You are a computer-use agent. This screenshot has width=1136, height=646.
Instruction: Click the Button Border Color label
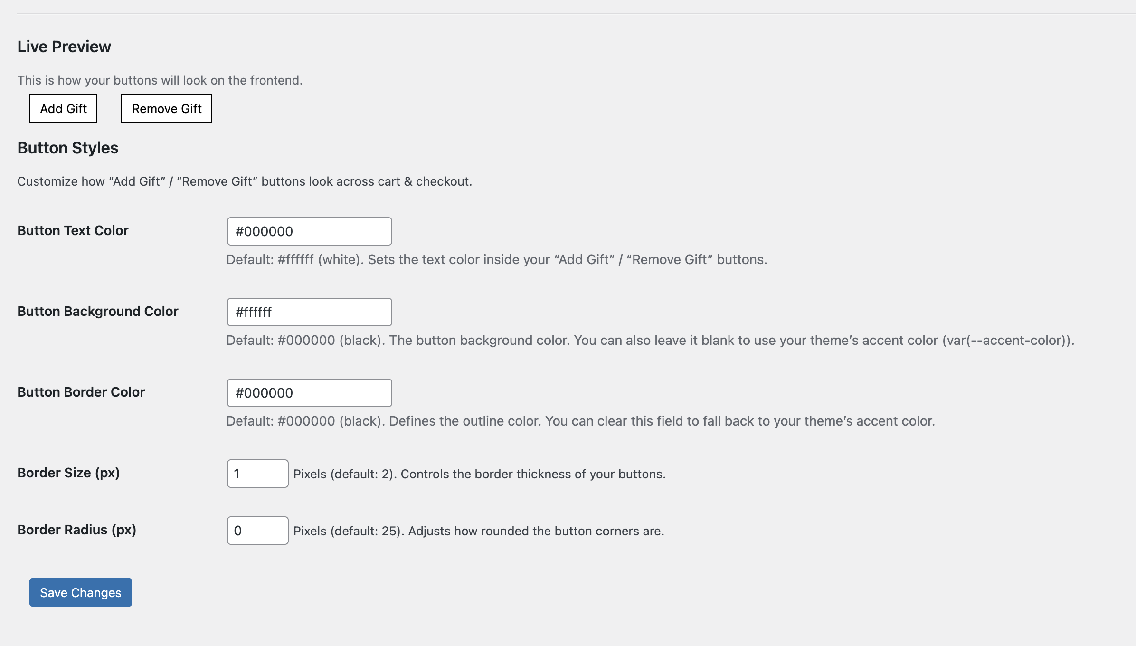(81, 392)
